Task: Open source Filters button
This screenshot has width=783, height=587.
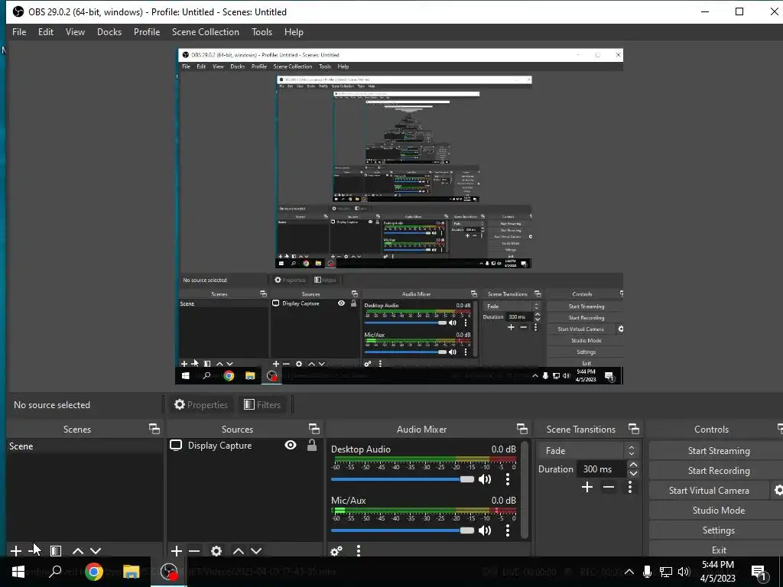Action: click(x=262, y=405)
